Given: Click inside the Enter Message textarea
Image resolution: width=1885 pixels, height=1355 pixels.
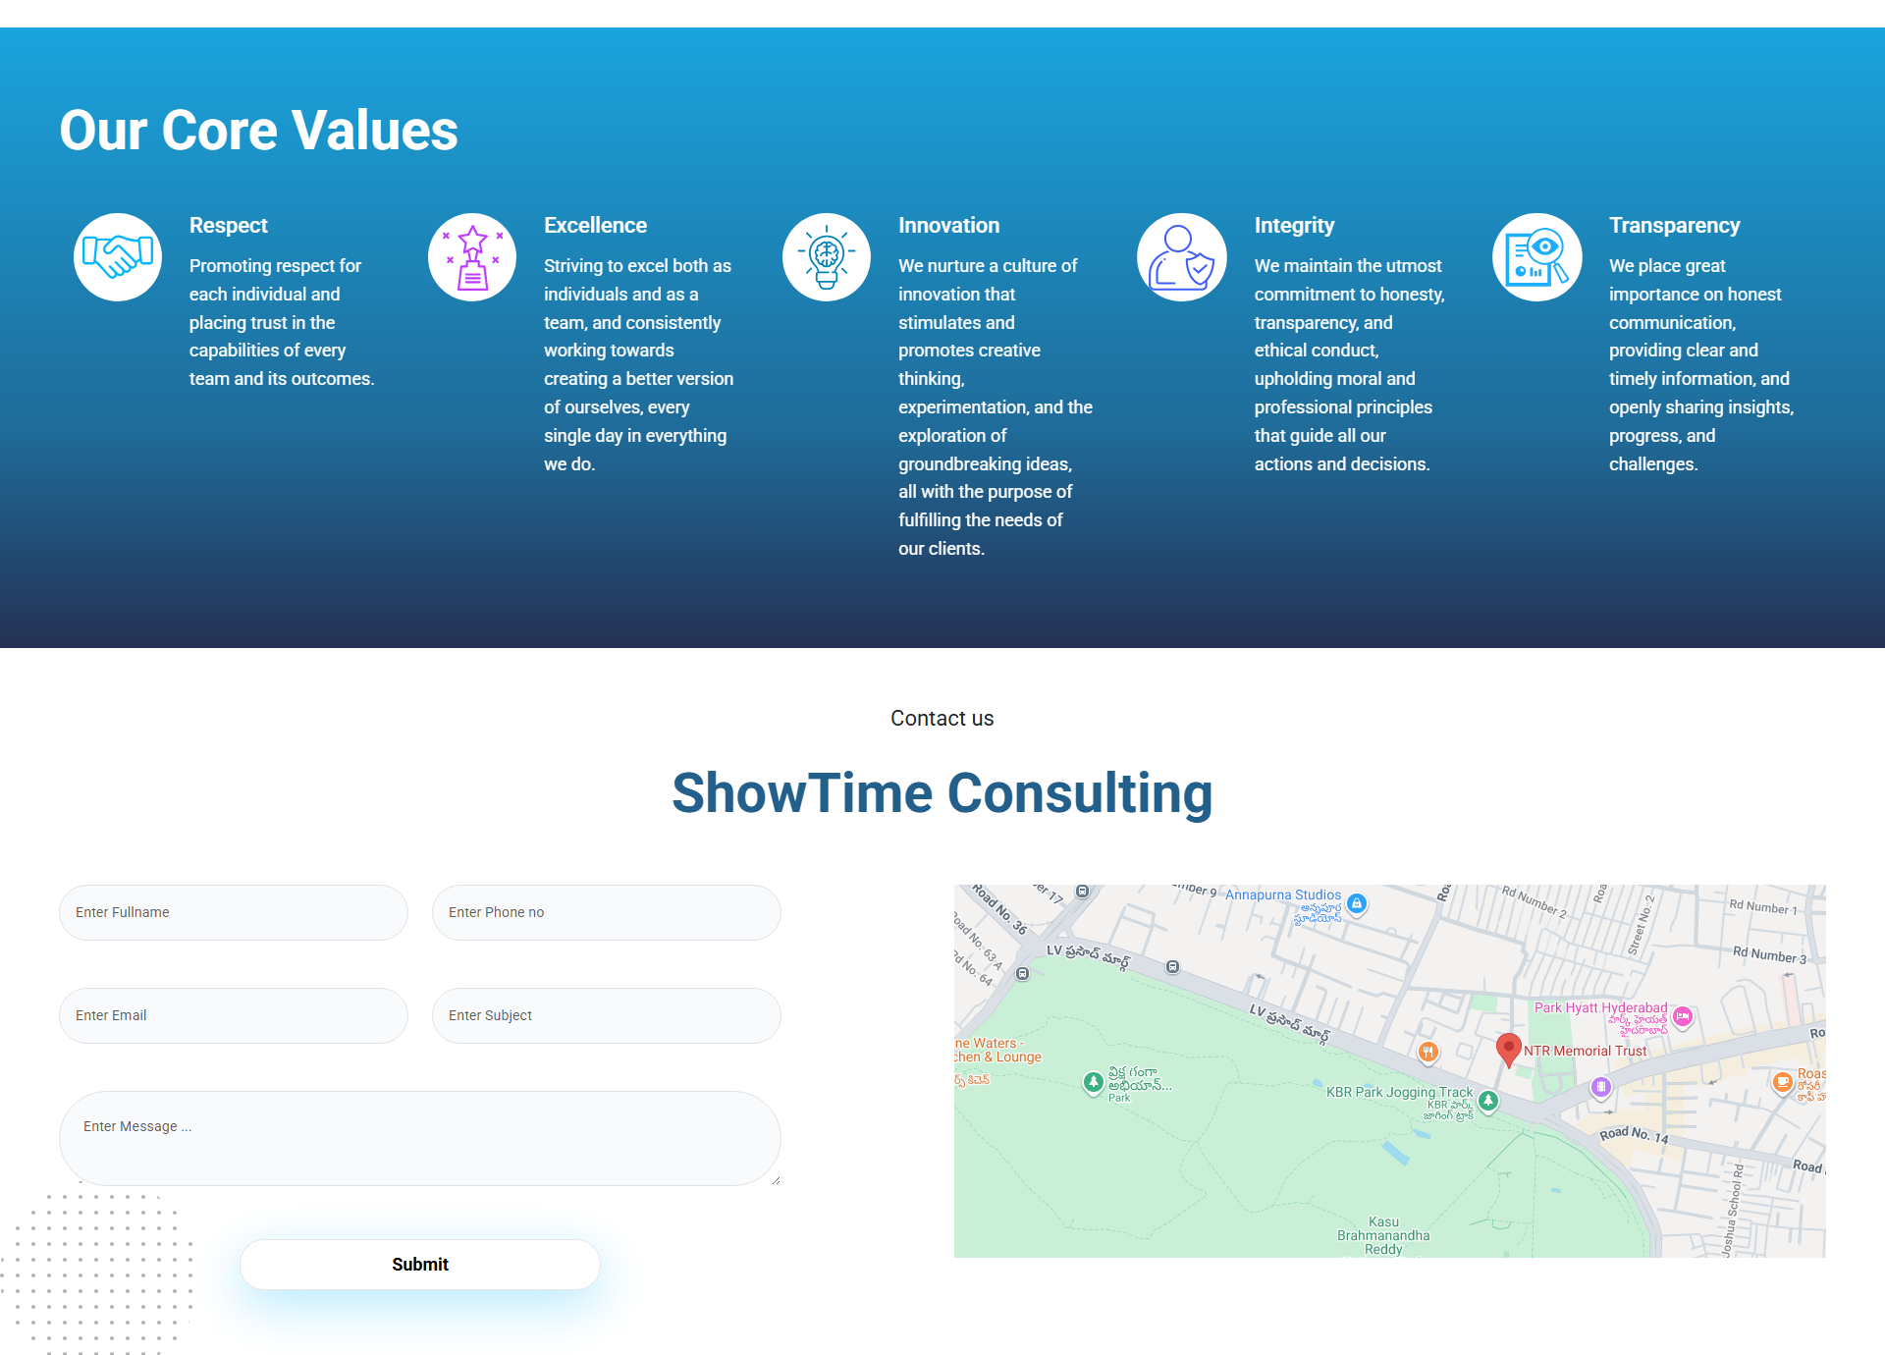Looking at the screenshot, I should 420,1138.
